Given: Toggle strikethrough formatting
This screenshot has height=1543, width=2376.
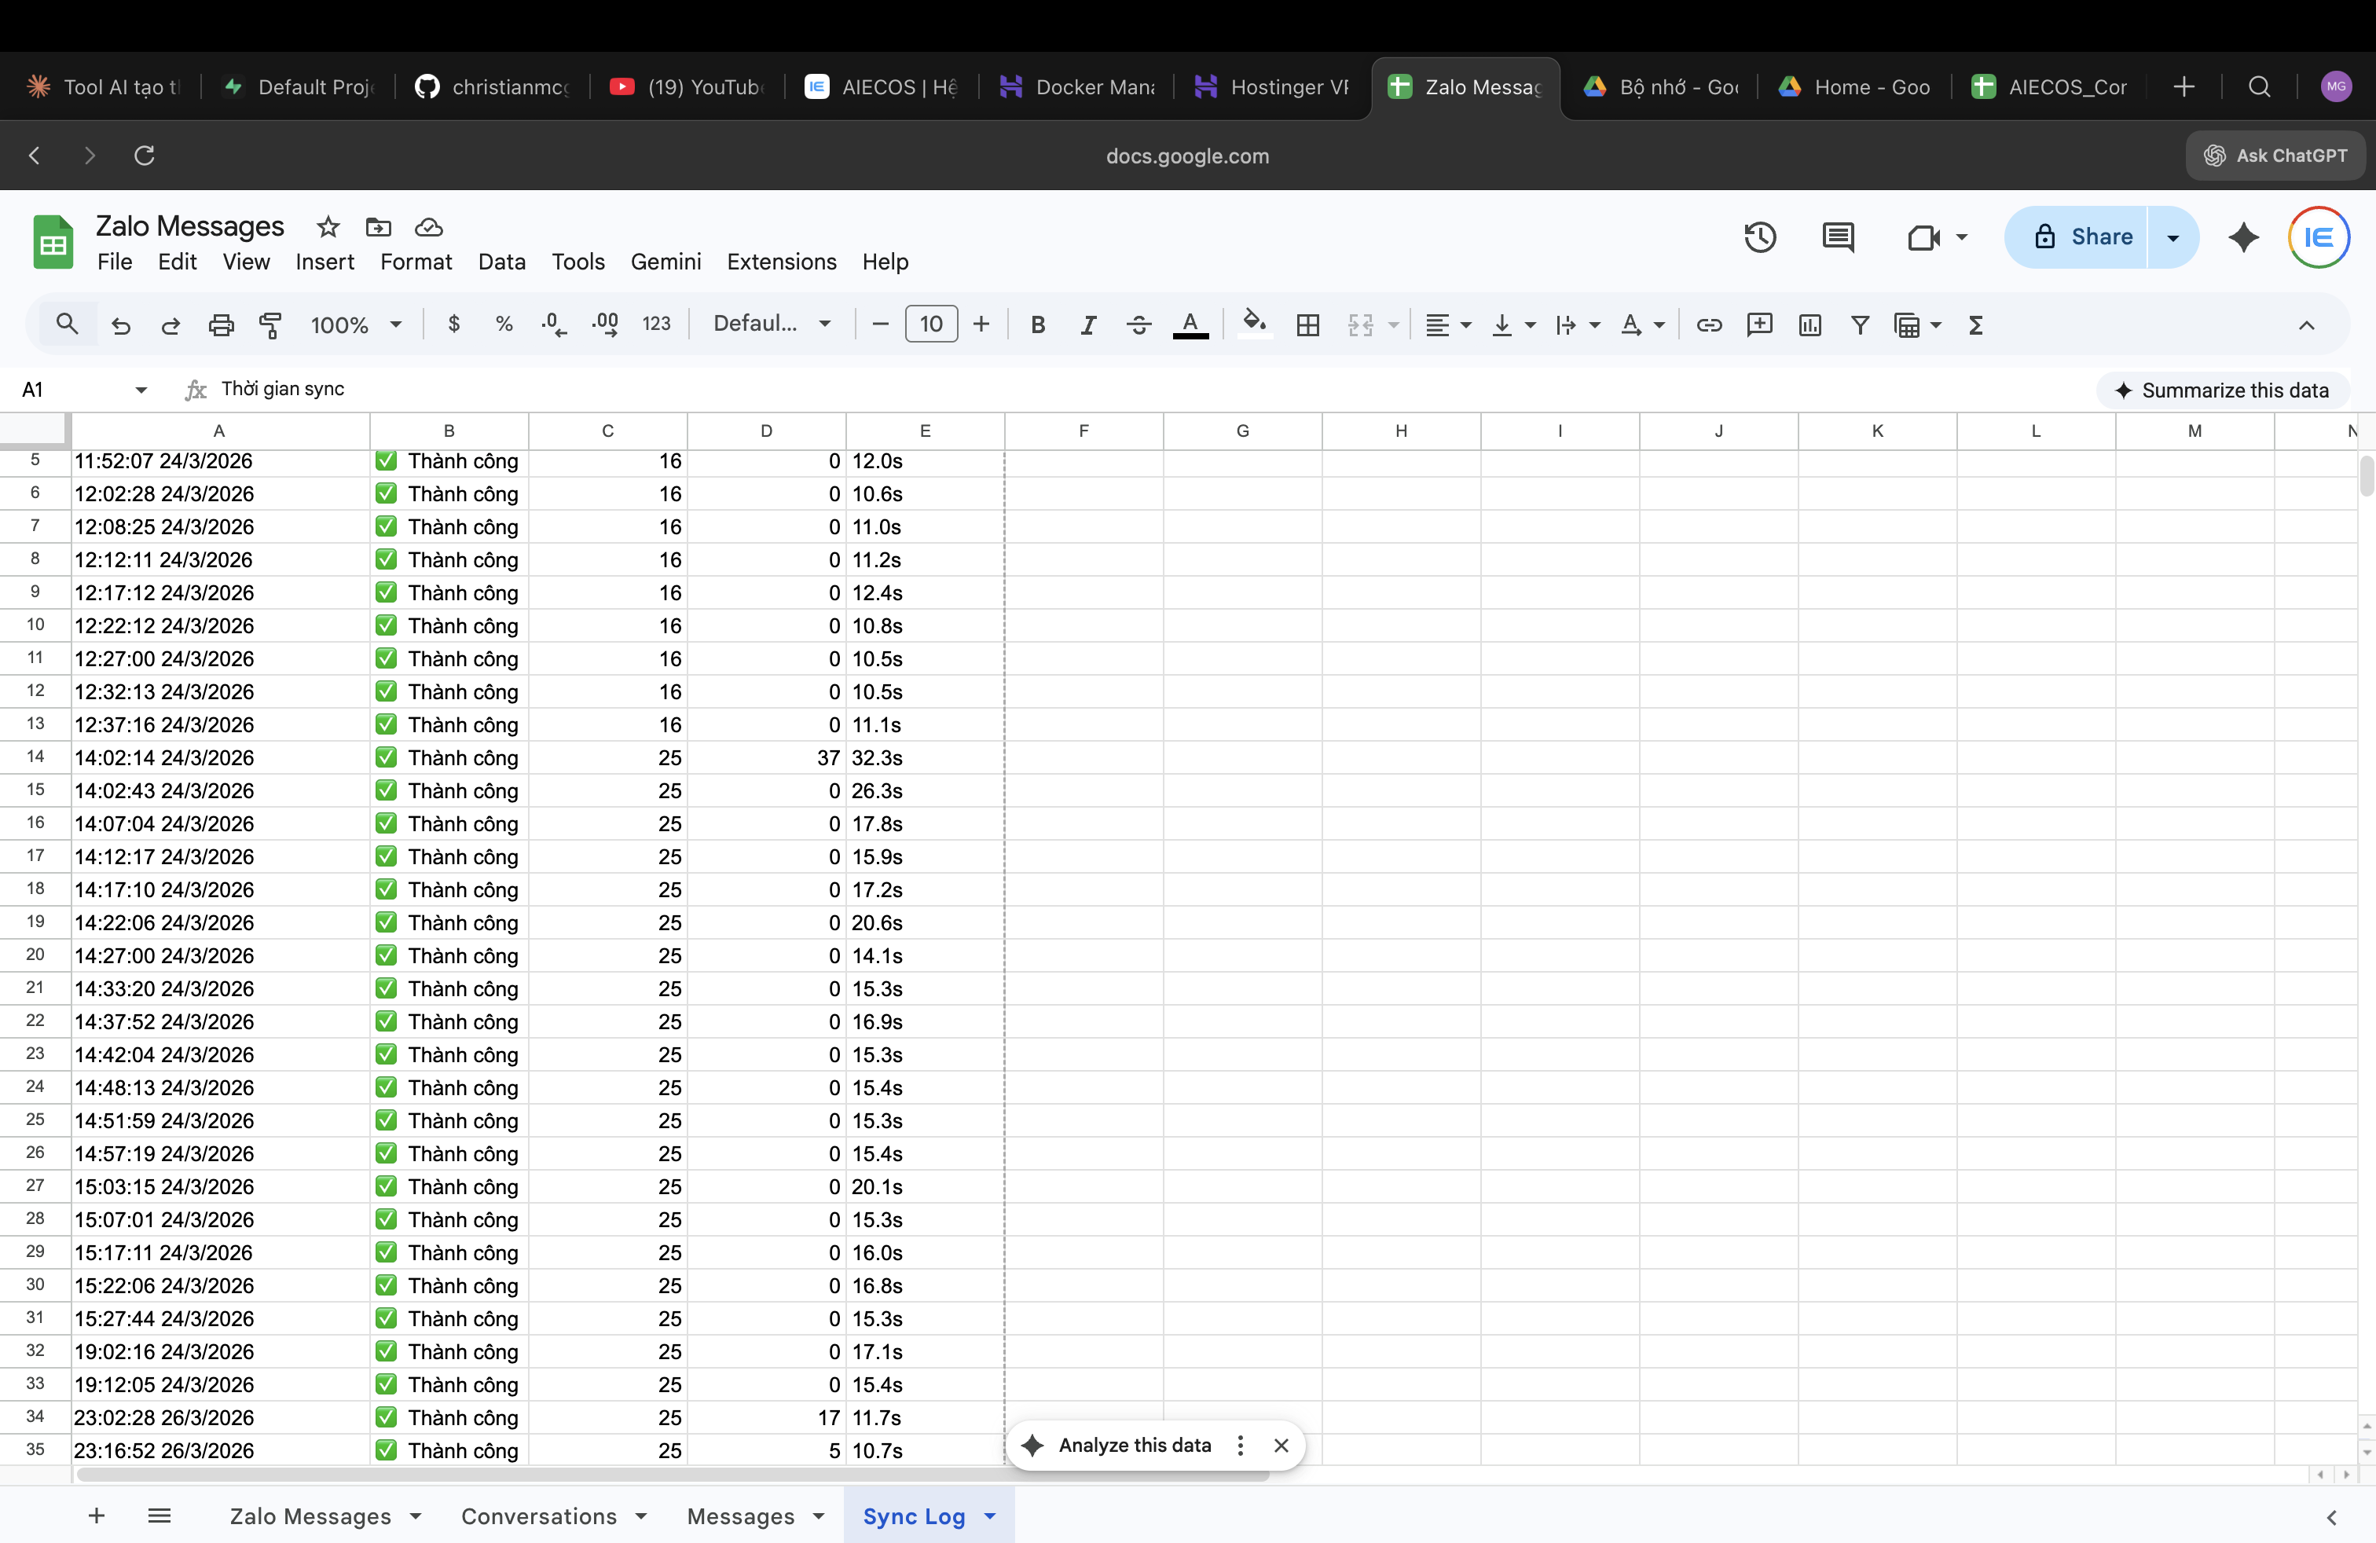Looking at the screenshot, I should [x=1139, y=324].
